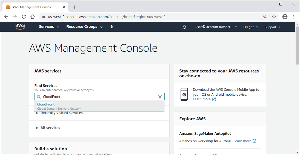The image size is (300, 155).
Task: Open the Oregon region selector
Action: 251,27
